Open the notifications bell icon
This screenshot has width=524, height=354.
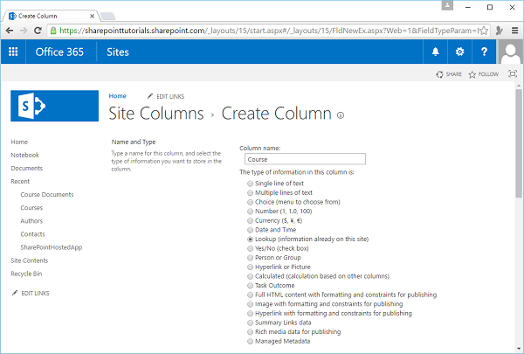pos(436,52)
